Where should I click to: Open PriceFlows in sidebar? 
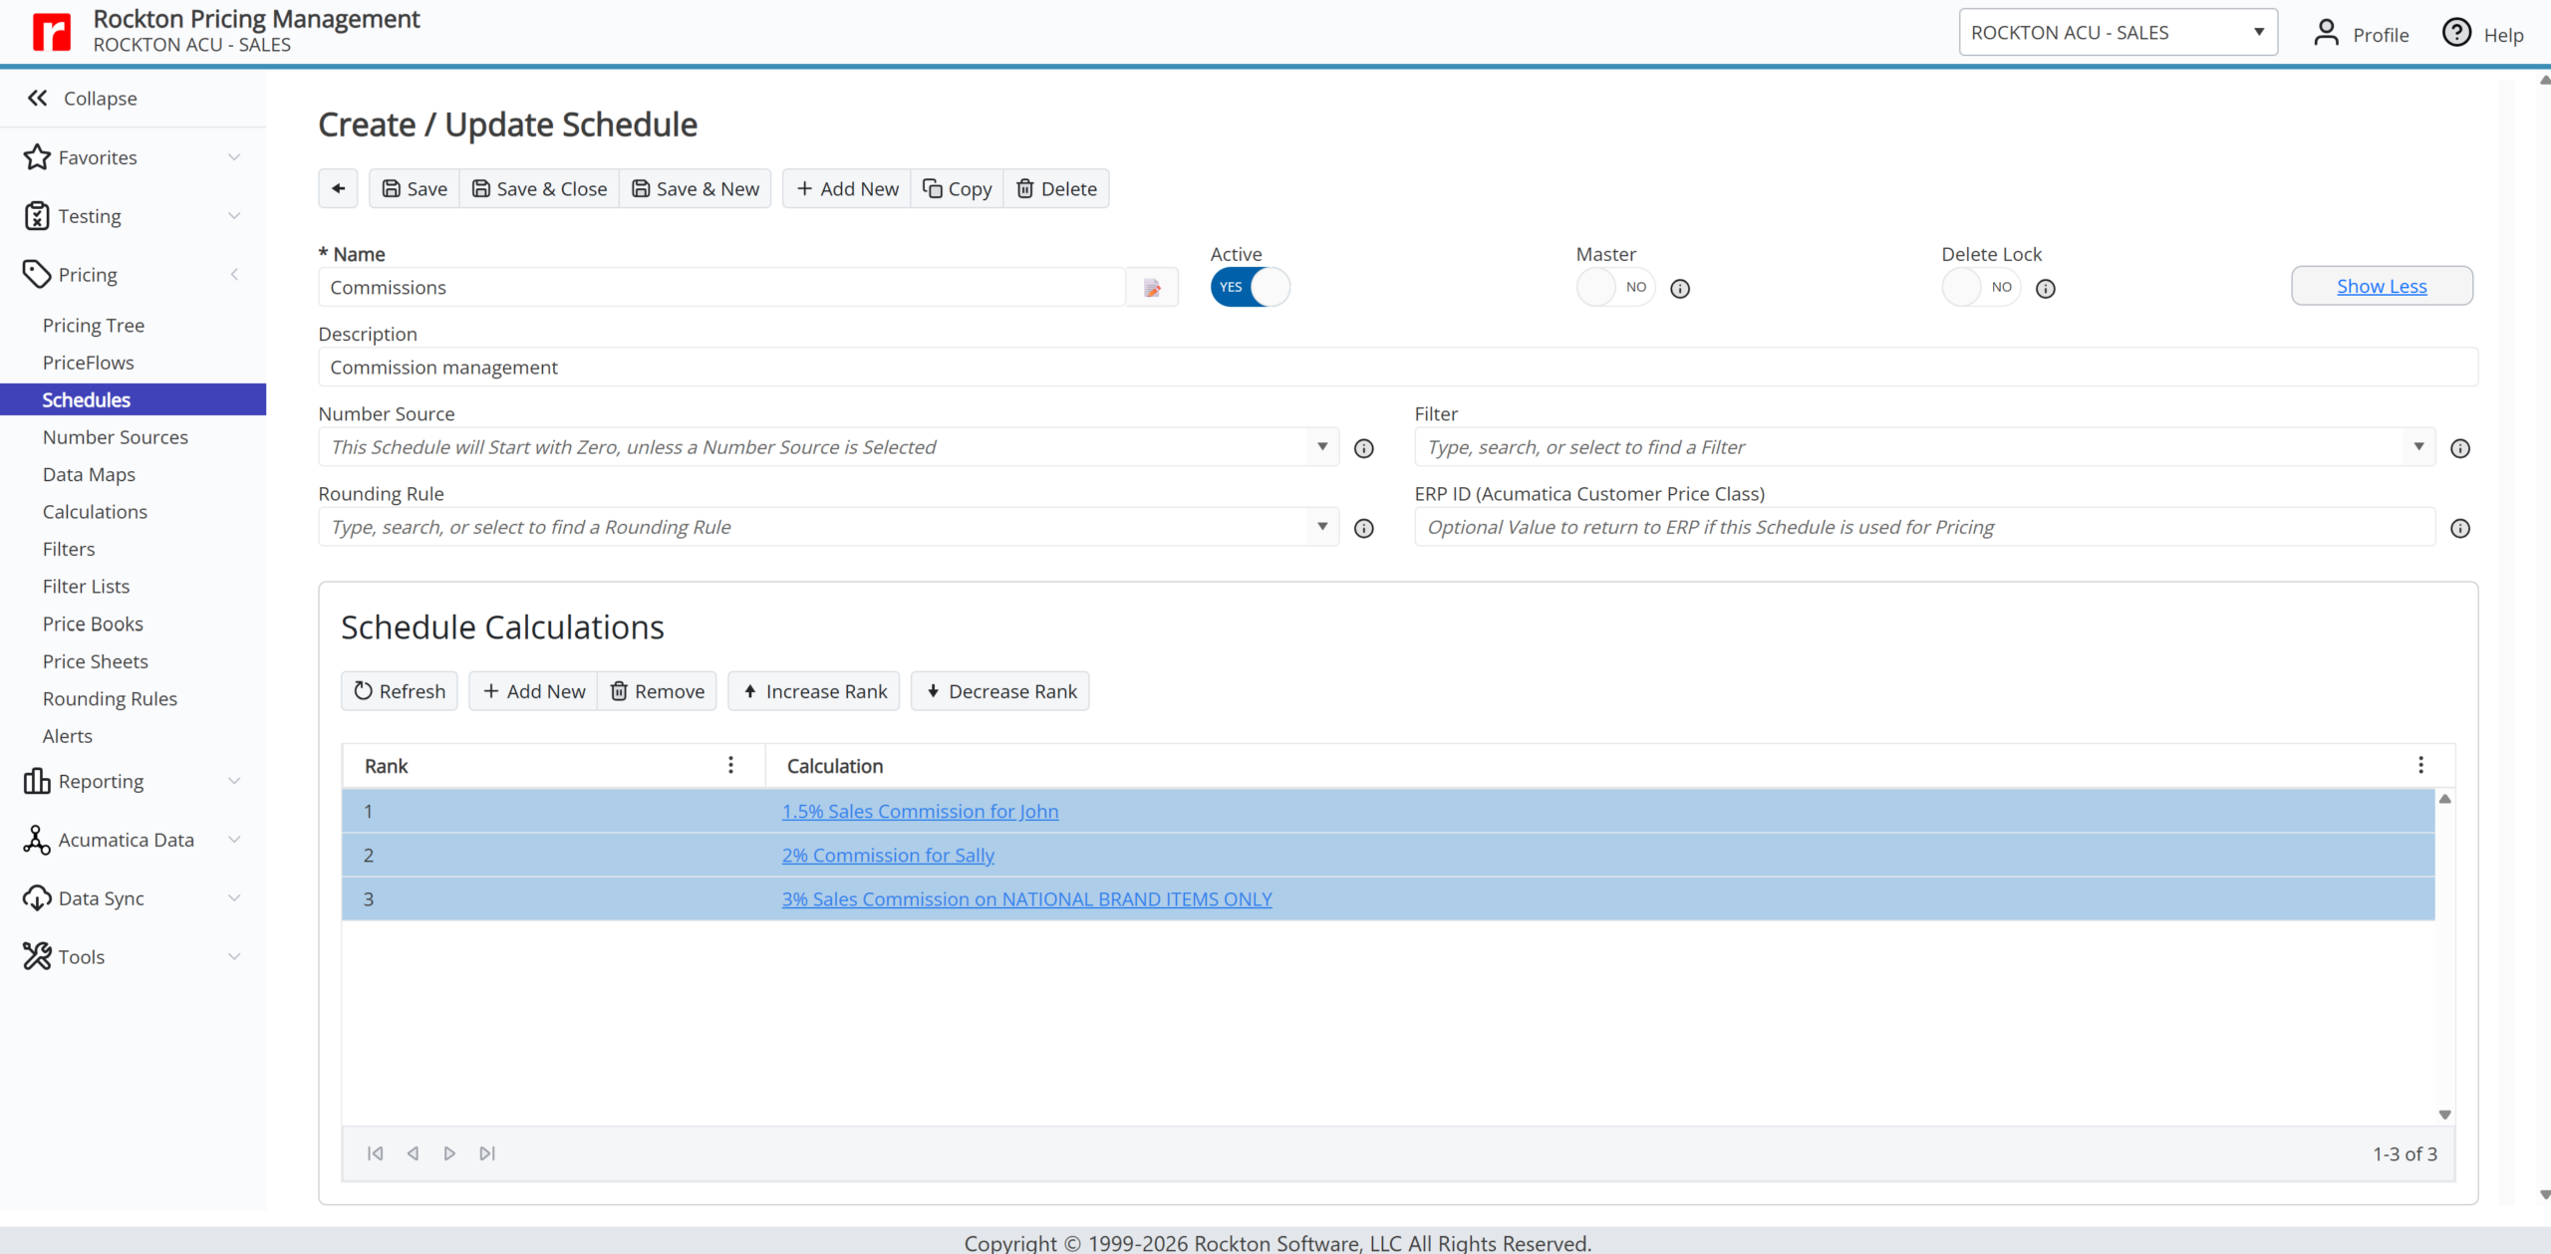click(x=89, y=363)
